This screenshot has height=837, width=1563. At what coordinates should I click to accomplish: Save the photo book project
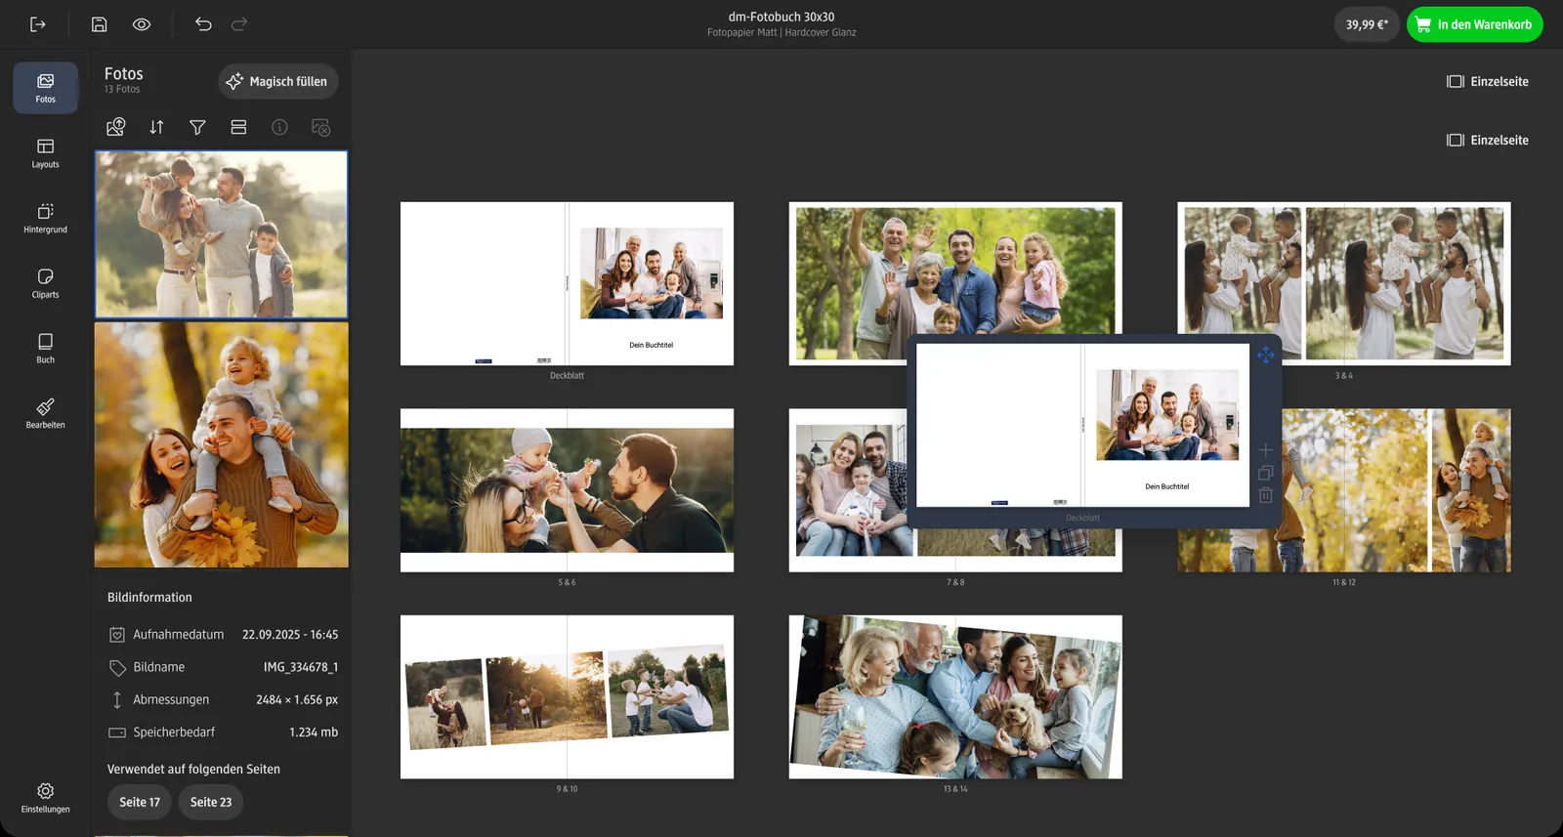[x=99, y=24]
